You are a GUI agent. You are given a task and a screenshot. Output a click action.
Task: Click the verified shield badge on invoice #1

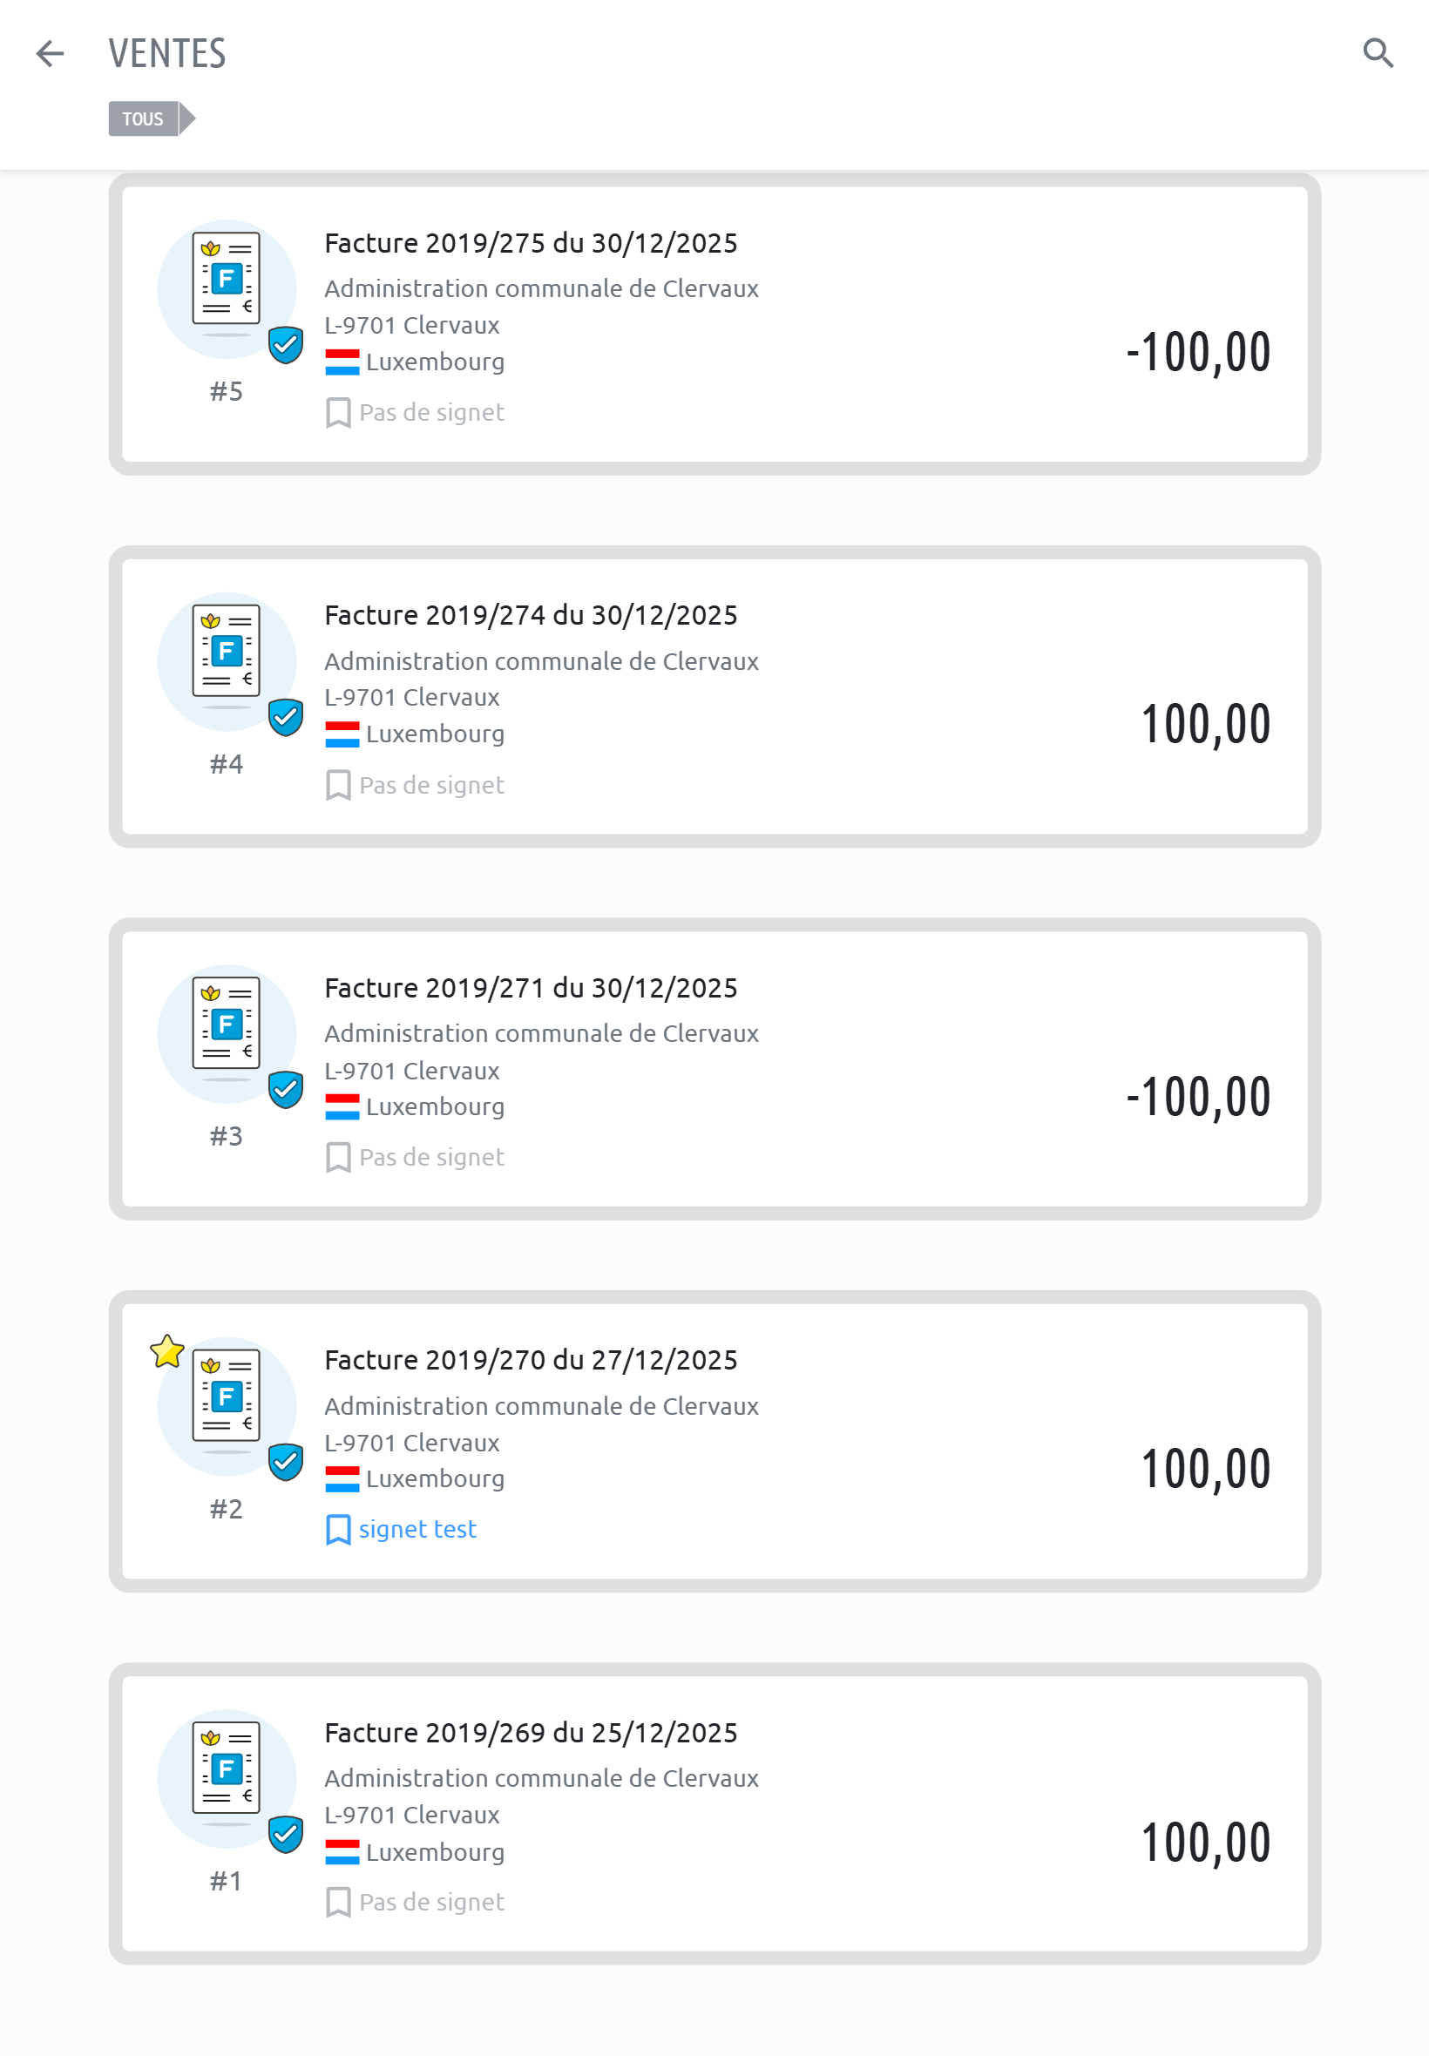point(286,1834)
